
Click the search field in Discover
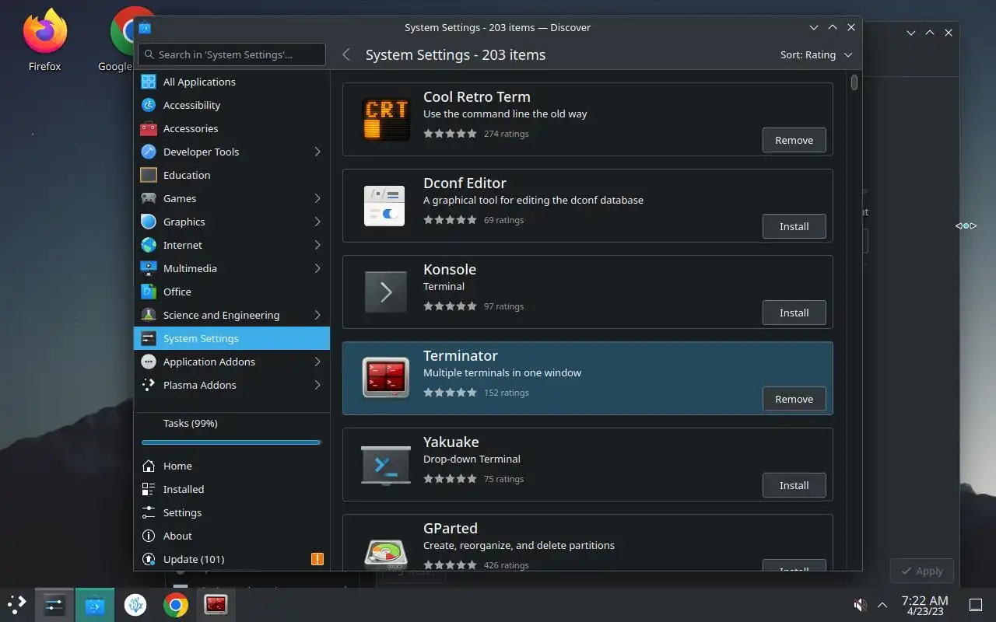click(232, 54)
